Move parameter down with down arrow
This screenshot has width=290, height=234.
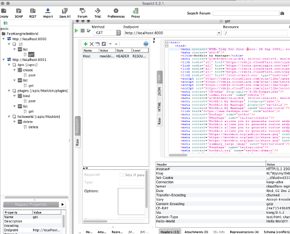point(111,44)
